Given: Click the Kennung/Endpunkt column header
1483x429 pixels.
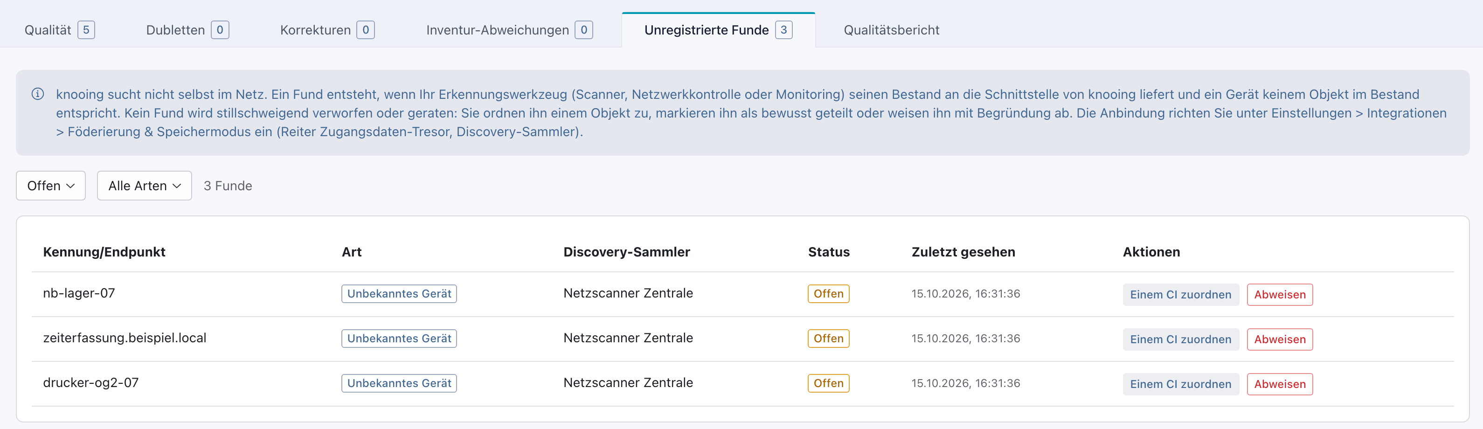Looking at the screenshot, I should (x=104, y=252).
